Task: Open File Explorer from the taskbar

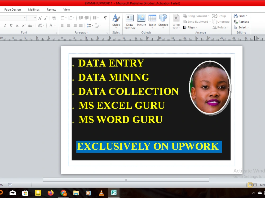Action: pos(76,193)
